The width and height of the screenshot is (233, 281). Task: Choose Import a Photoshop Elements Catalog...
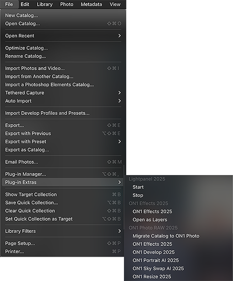coord(63,84)
